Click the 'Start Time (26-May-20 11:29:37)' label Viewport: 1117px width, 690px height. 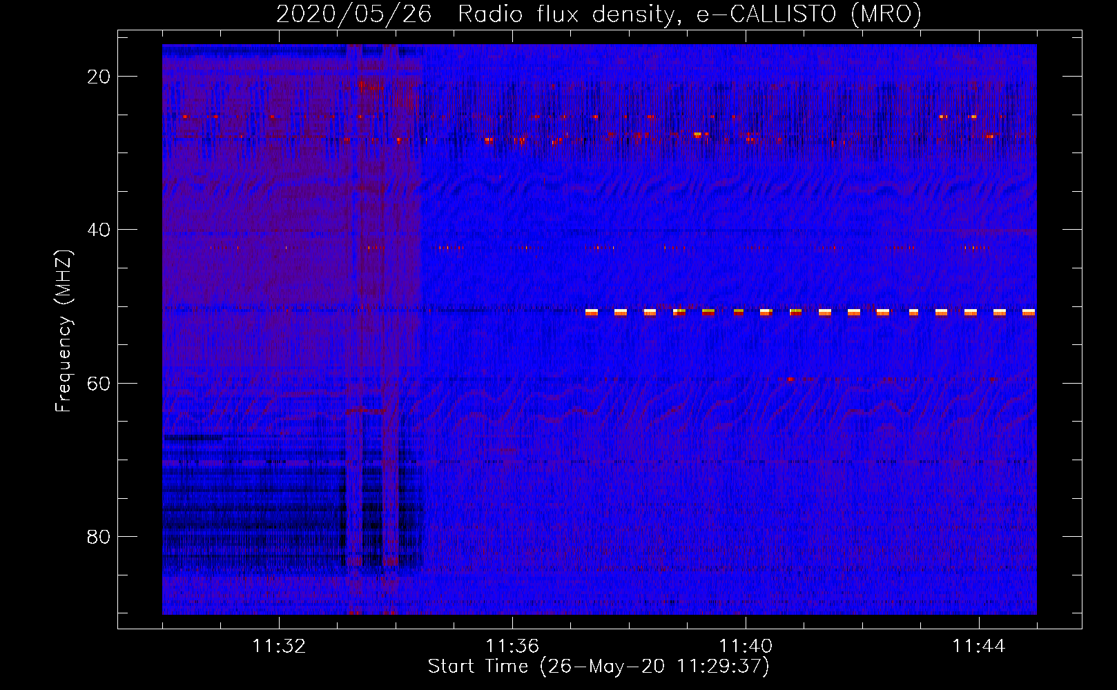tap(599, 667)
